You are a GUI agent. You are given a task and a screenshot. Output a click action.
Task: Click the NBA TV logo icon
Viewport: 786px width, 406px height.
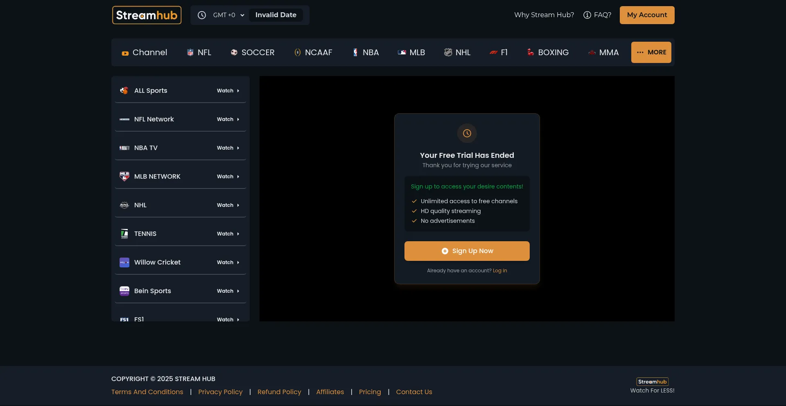[124, 148]
